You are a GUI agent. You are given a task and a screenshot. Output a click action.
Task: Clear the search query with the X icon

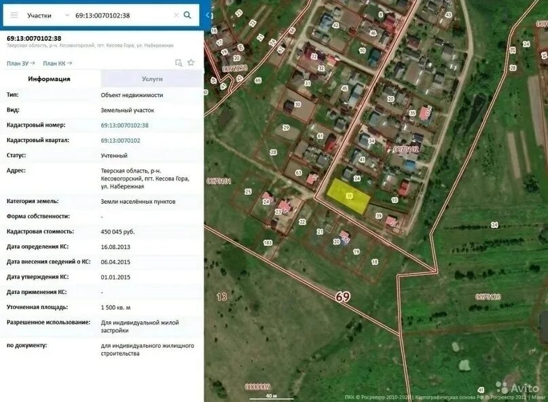[x=175, y=14]
